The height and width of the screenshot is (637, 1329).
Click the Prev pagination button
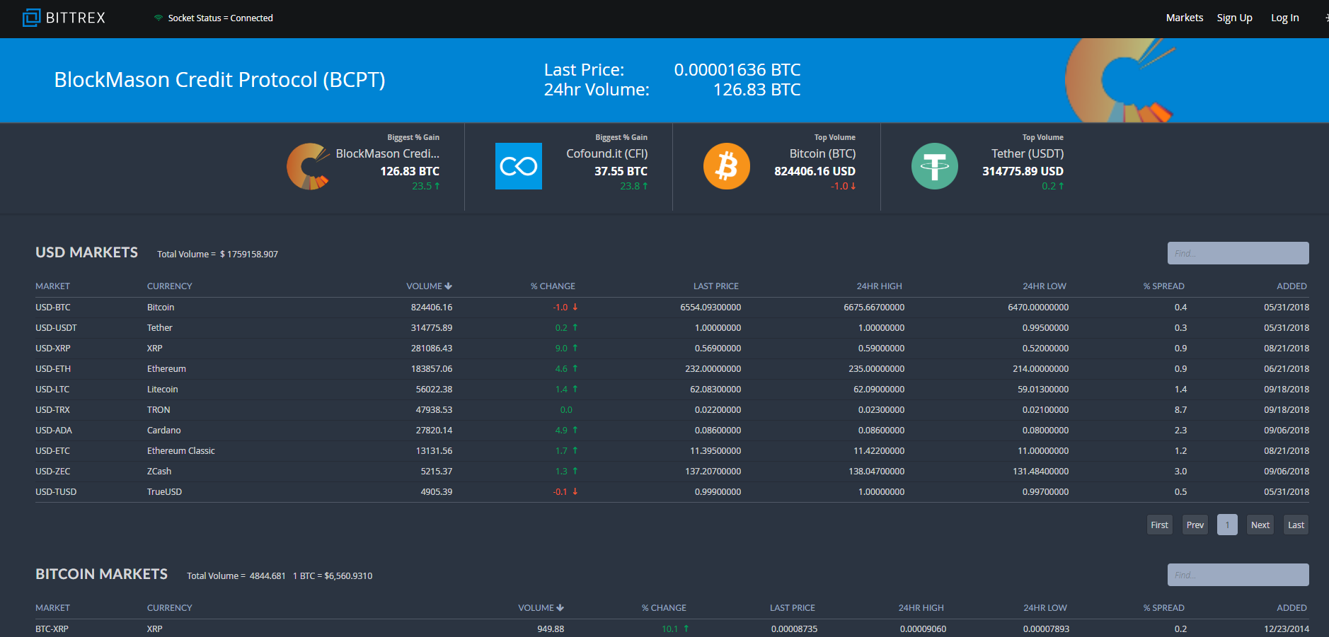click(1195, 525)
